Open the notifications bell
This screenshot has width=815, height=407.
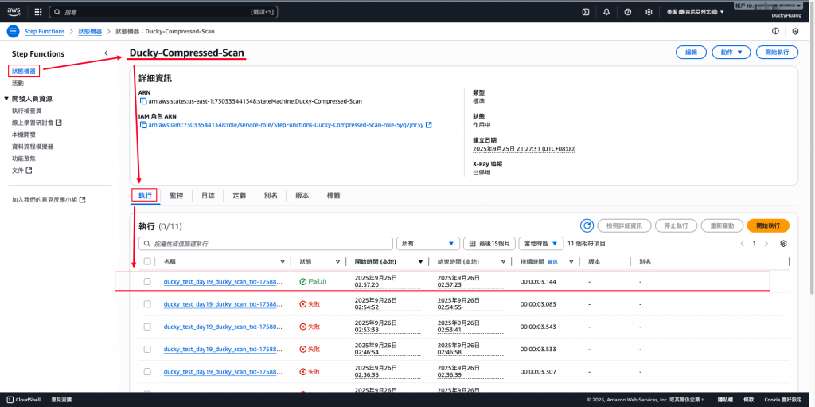pyautogui.click(x=606, y=11)
